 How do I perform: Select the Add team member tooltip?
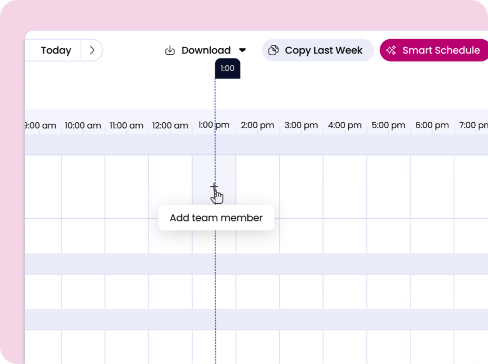216,218
